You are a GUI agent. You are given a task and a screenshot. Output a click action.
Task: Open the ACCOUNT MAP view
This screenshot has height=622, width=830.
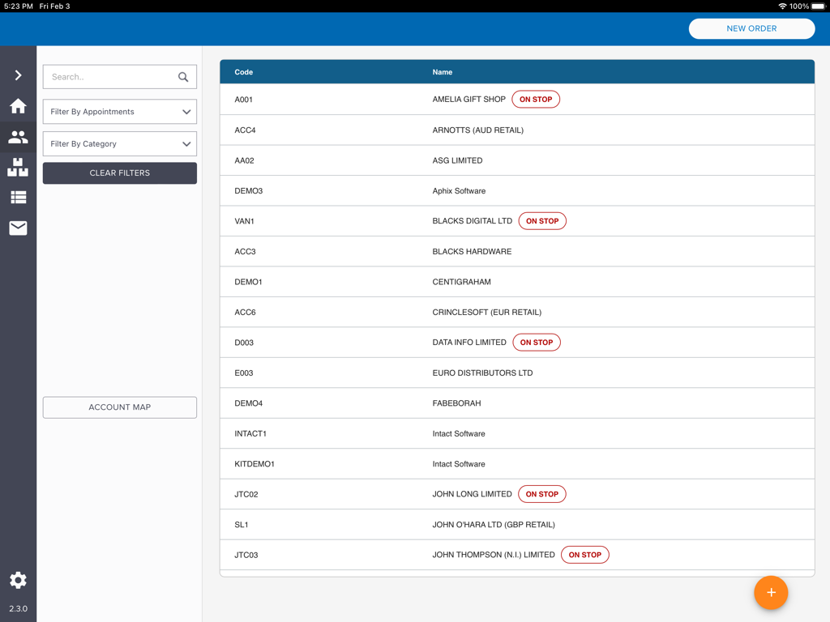119,407
